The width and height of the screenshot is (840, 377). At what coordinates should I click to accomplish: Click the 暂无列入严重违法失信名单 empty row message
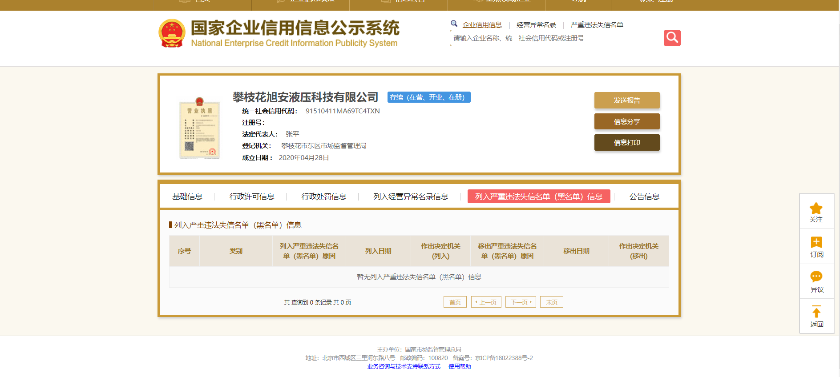419,277
